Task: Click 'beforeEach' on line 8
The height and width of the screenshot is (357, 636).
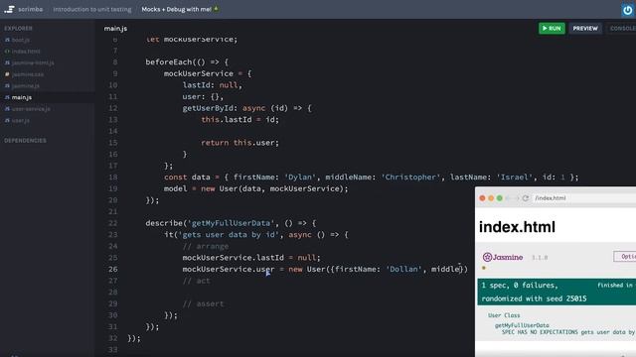Action: 168,61
